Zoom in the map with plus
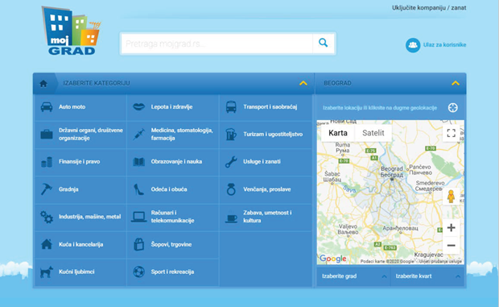 point(451,227)
